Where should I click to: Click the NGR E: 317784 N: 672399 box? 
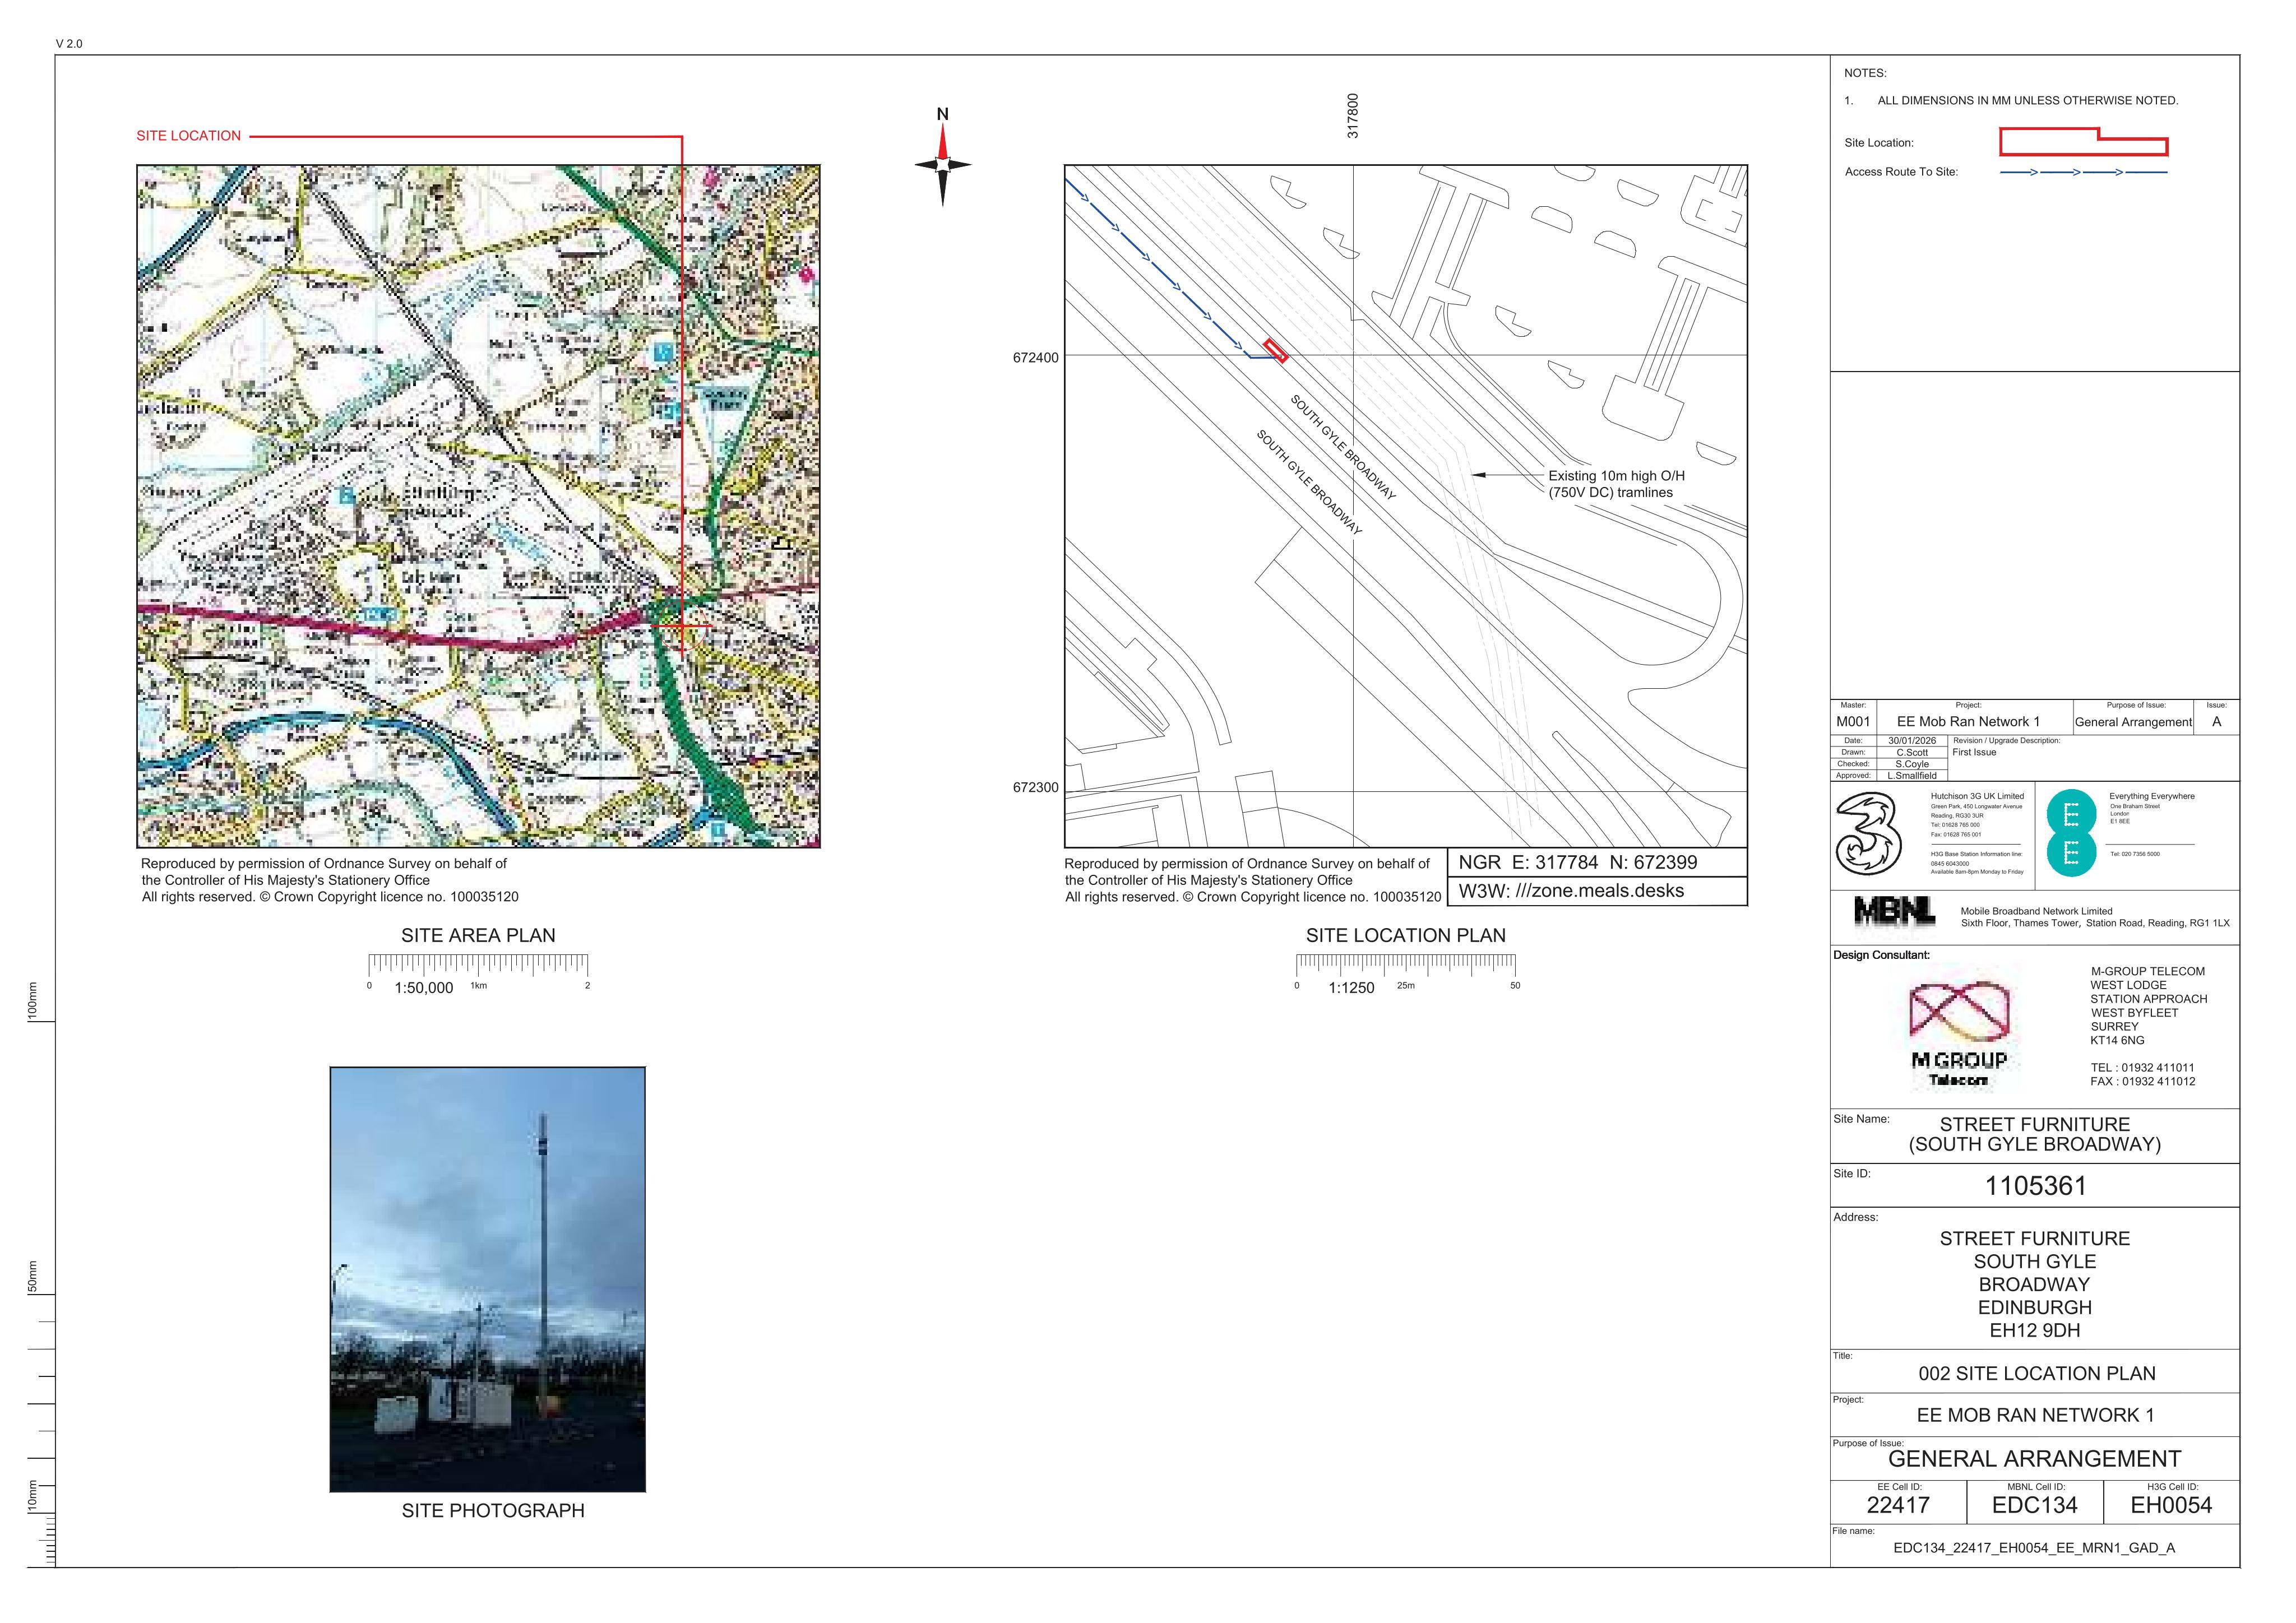coord(1597,862)
